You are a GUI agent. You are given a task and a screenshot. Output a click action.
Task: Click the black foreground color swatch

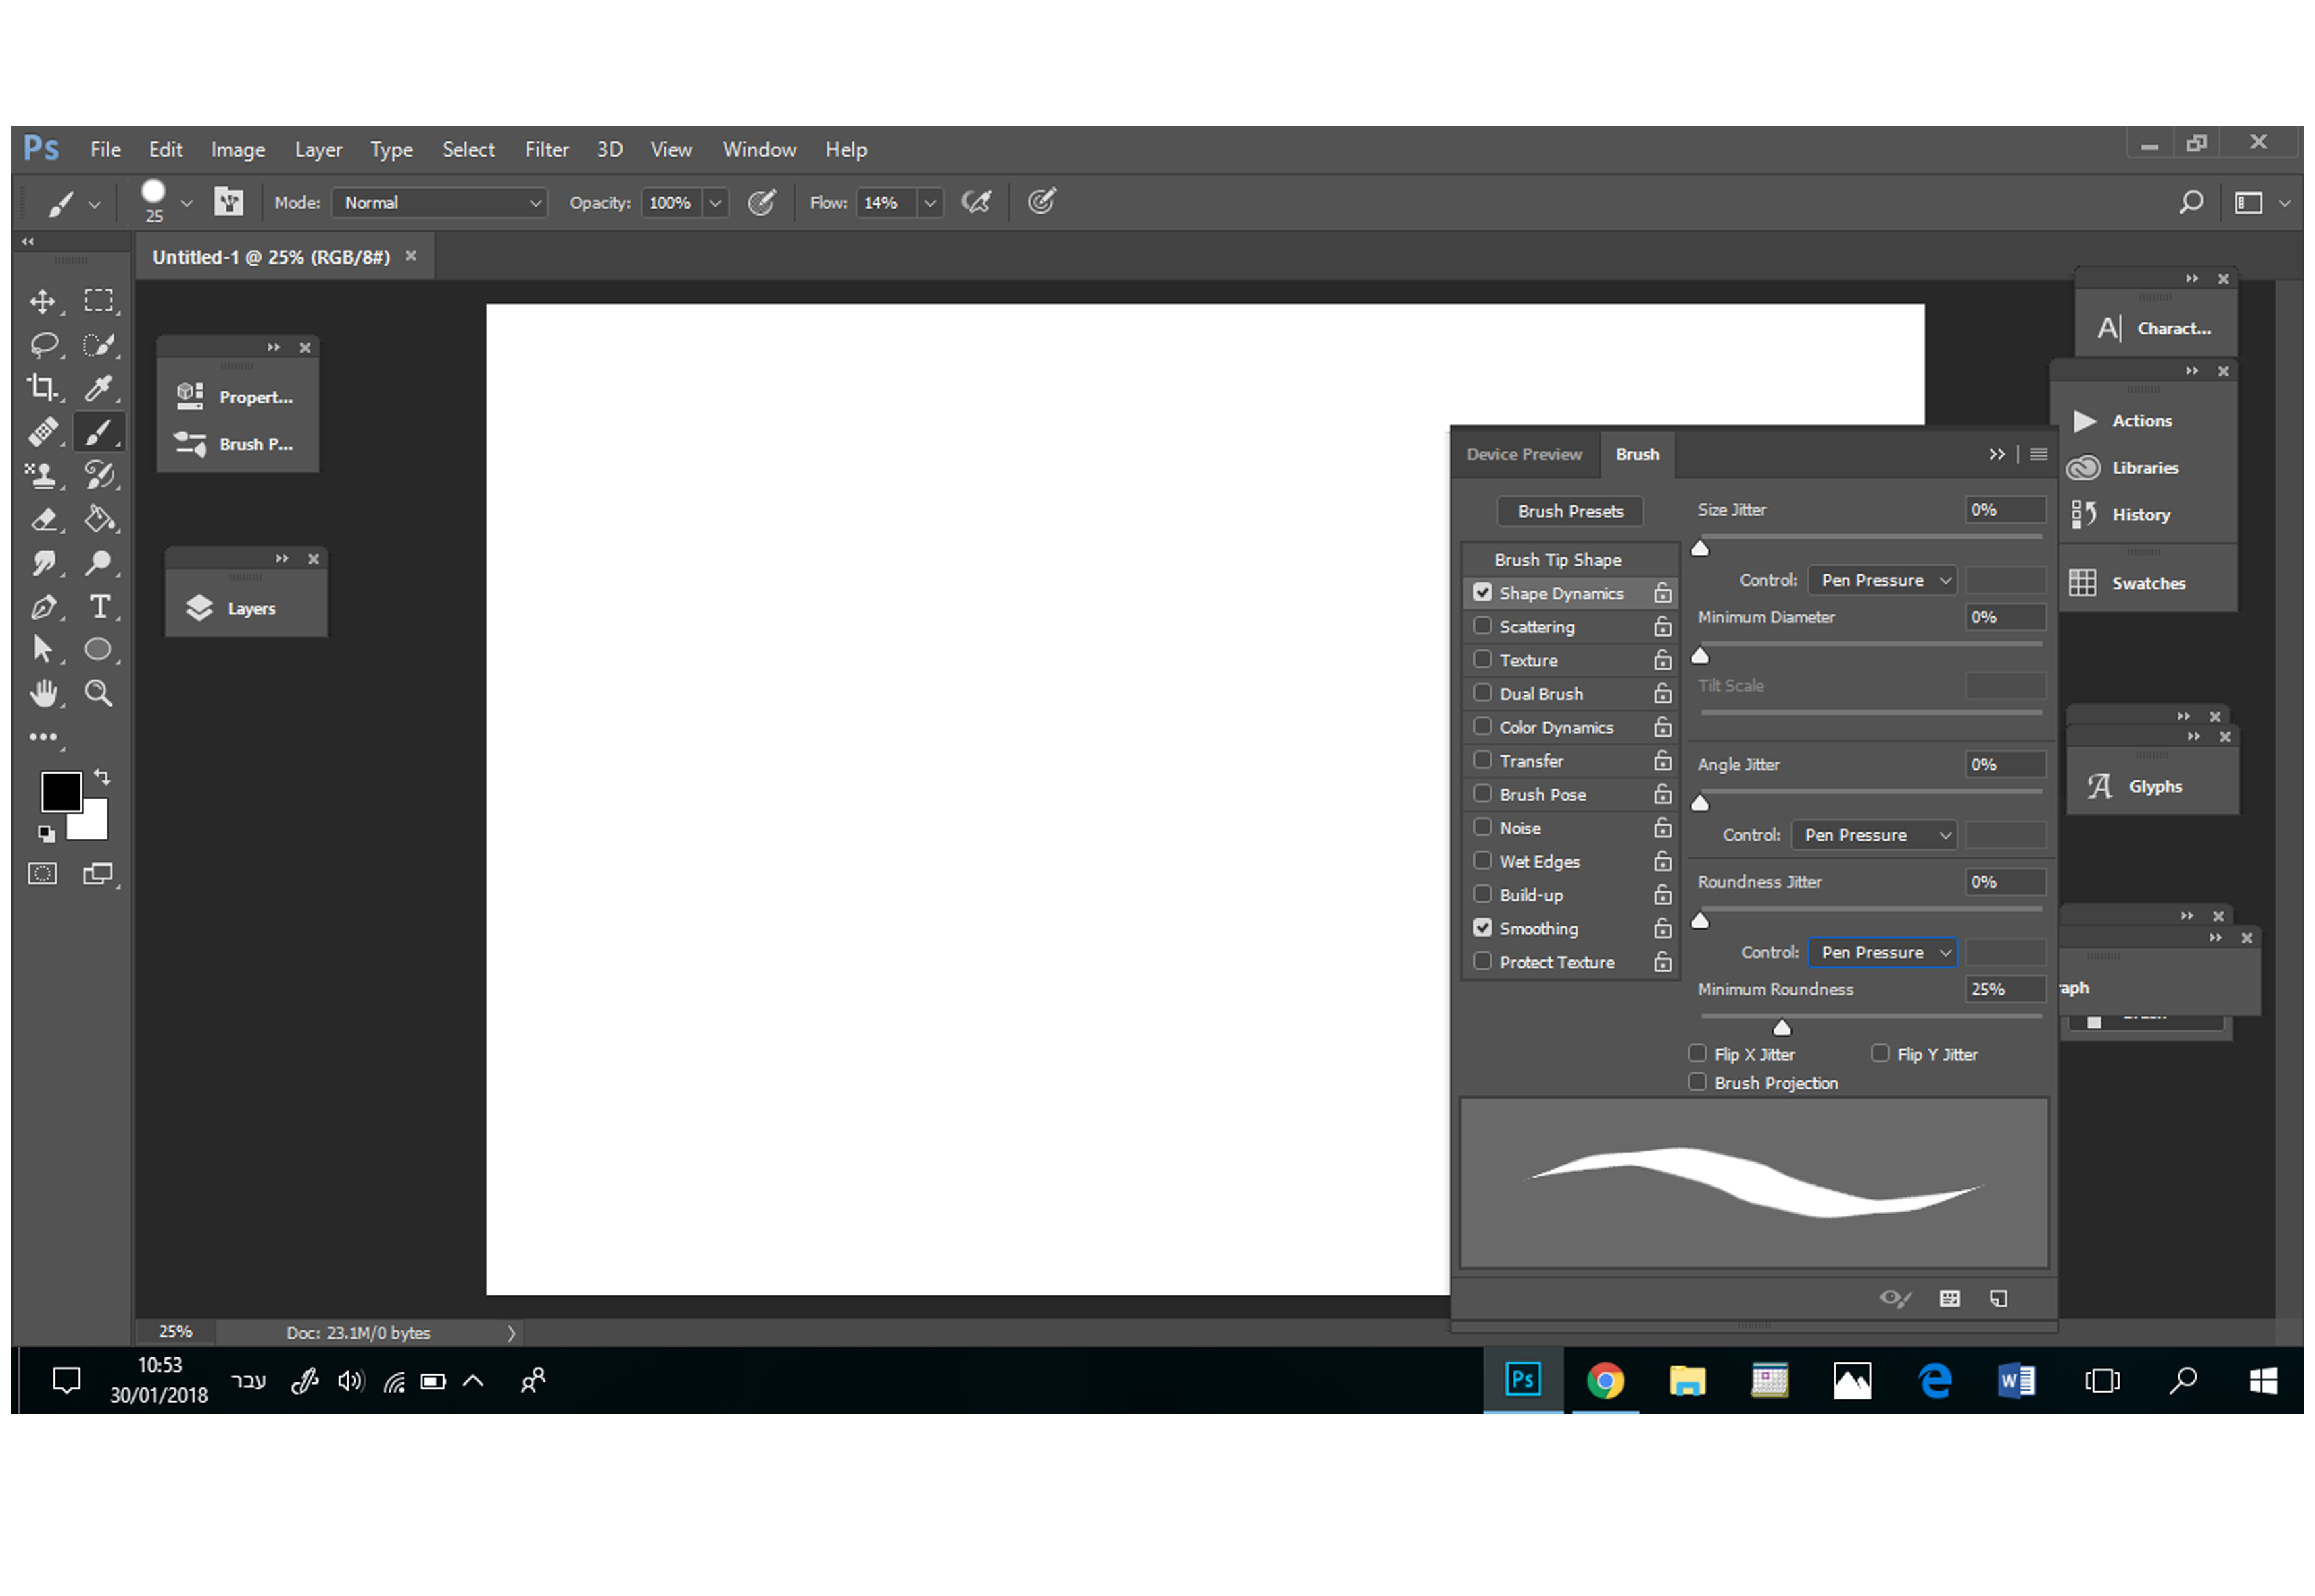pos(60,792)
